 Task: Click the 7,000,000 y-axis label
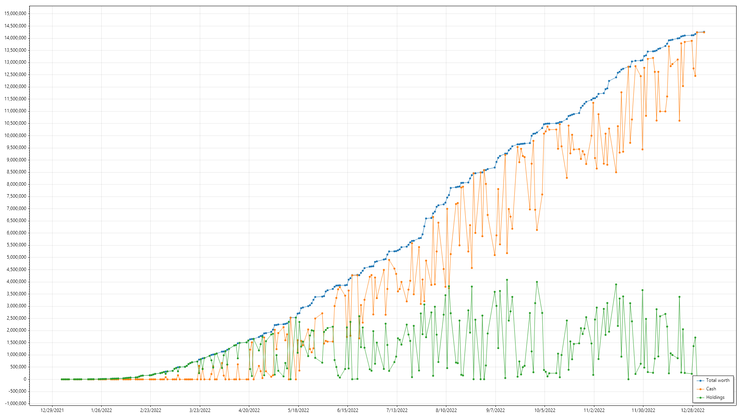tap(17, 208)
